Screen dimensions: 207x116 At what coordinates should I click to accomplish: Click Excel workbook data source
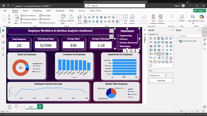point(28,15)
